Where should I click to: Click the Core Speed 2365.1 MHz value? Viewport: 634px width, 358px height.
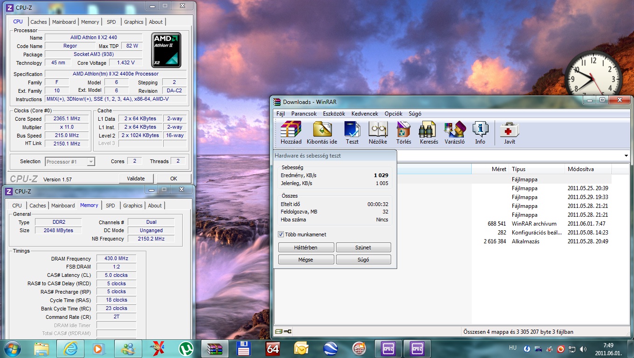67,119
